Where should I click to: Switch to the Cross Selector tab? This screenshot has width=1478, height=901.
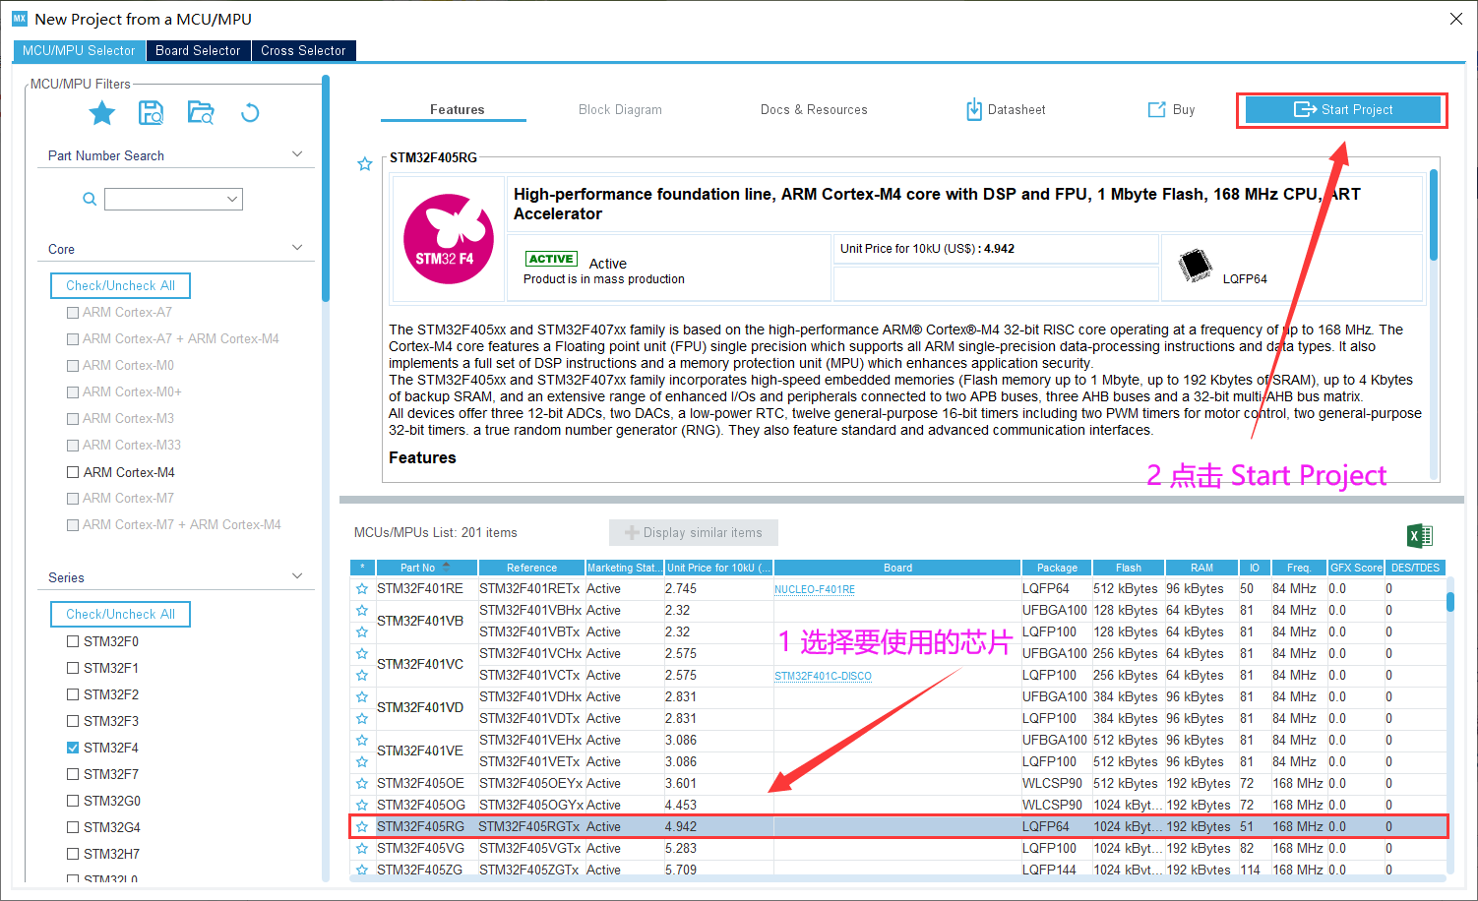coord(303,51)
